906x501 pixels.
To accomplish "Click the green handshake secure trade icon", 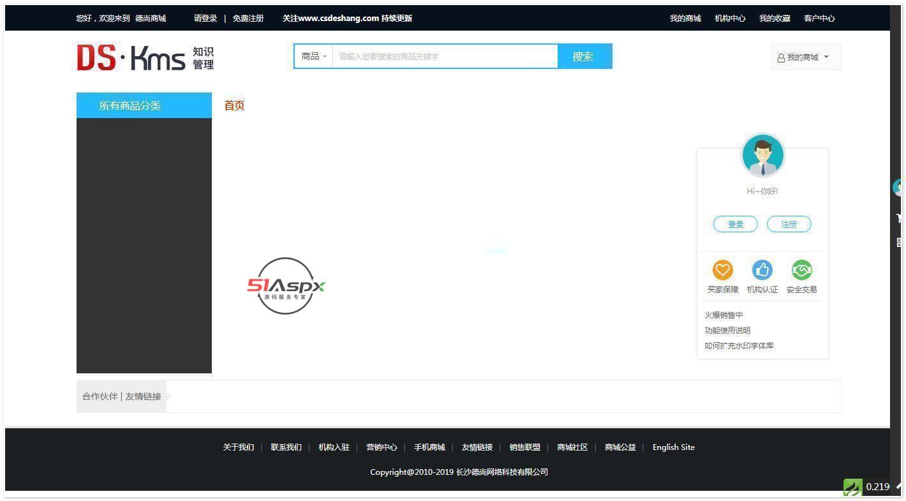I will [x=801, y=270].
